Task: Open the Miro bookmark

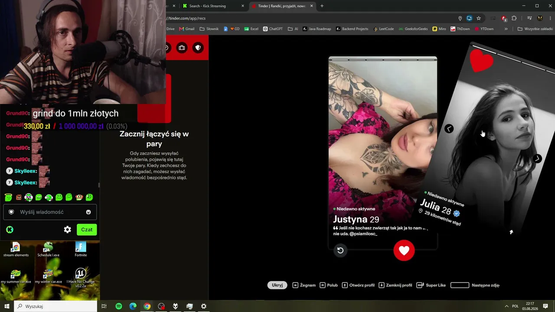Action: click(x=439, y=29)
